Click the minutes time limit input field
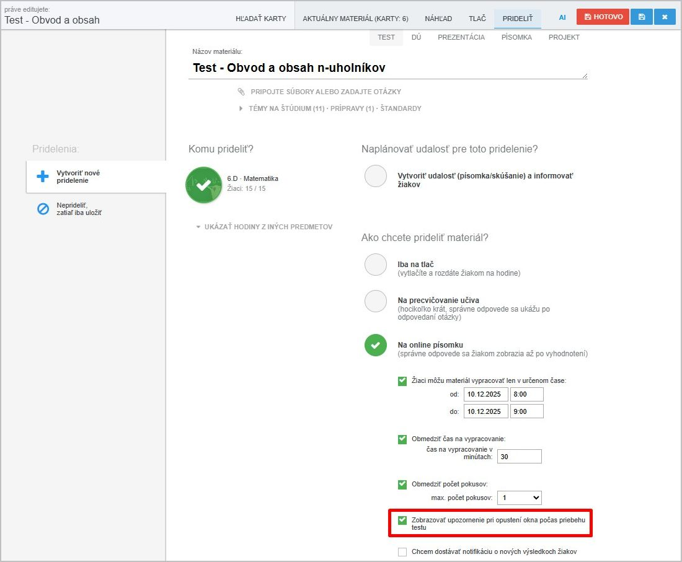Image resolution: width=682 pixels, height=562 pixels. pyautogui.click(x=519, y=457)
